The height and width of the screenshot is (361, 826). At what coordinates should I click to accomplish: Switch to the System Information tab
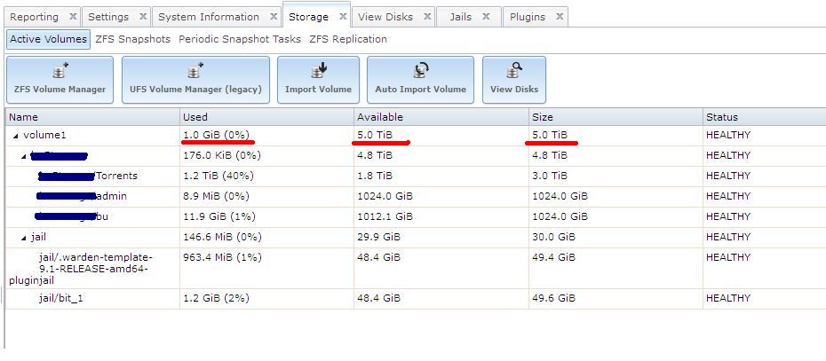click(x=209, y=17)
